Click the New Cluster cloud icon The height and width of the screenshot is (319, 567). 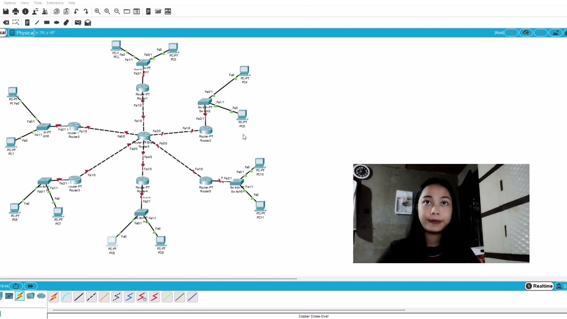(526, 33)
